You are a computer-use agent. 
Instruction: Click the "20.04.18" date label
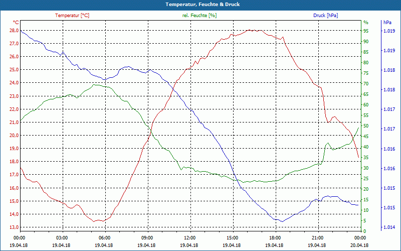tap(360, 245)
